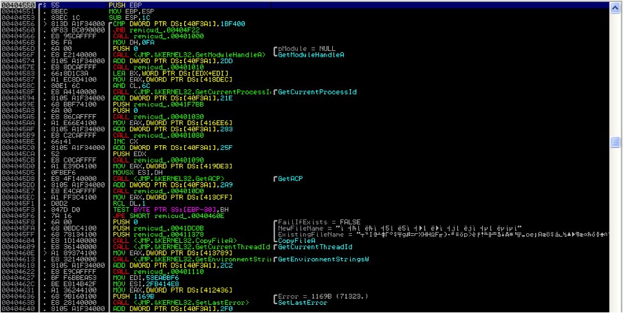Select MOV EAX,DWORD PTR DS:[416EE6] instruction
Screen dimensions: 623x313
[173, 123]
